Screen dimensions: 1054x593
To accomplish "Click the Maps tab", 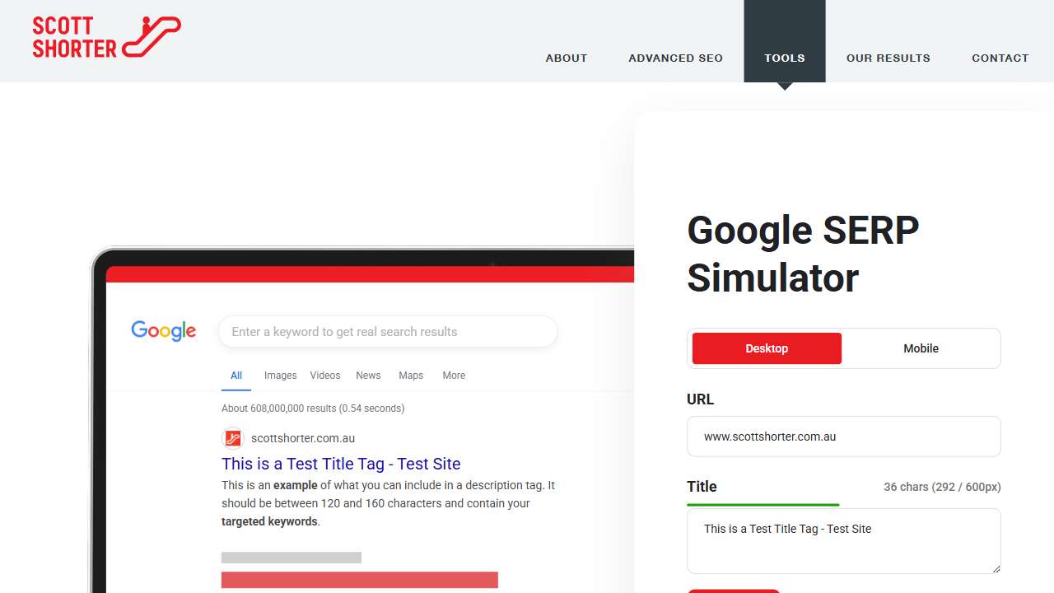I will [410, 375].
